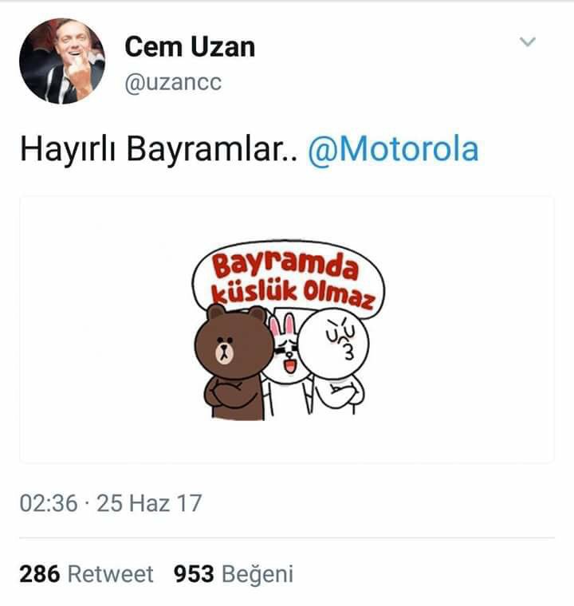Open the @uzancc handle

point(173,83)
